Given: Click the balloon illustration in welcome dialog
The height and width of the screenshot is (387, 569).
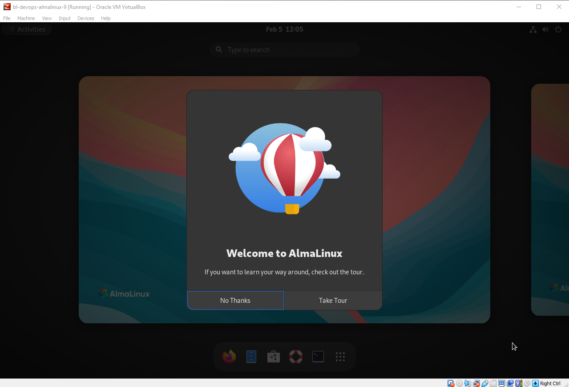Looking at the screenshot, I should 285,170.
